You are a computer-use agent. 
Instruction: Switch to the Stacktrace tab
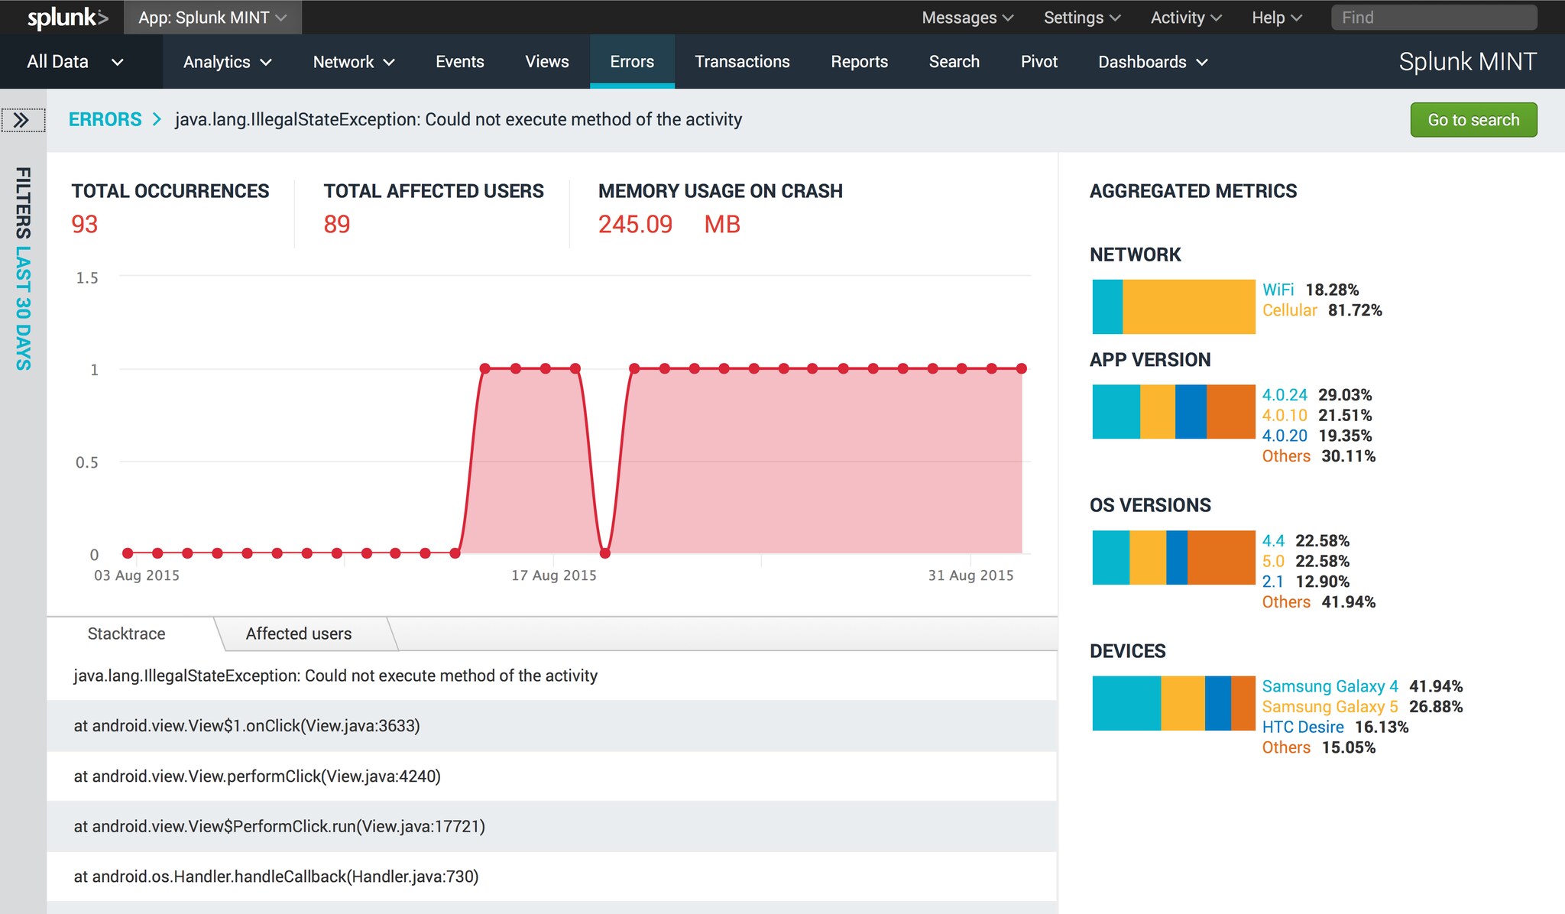(x=127, y=634)
